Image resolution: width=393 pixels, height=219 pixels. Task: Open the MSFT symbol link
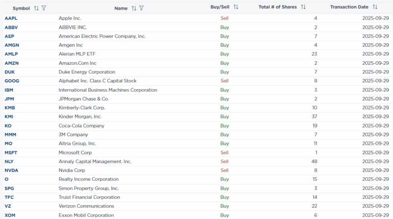pyautogui.click(x=11, y=153)
